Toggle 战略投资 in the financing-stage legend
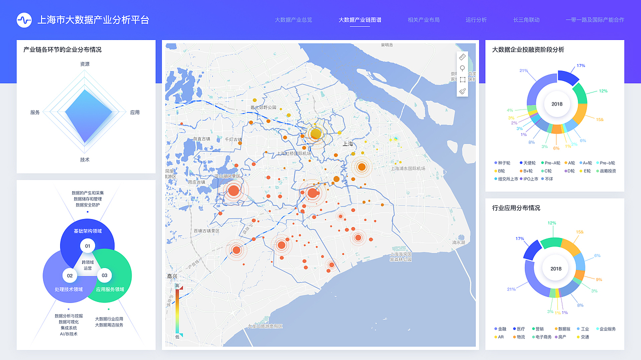641x360 pixels. [x=605, y=171]
